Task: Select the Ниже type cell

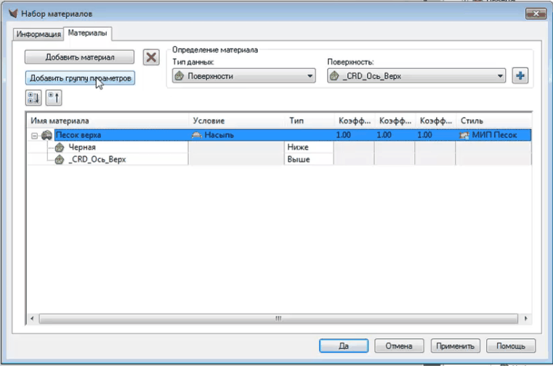Action: click(x=309, y=147)
